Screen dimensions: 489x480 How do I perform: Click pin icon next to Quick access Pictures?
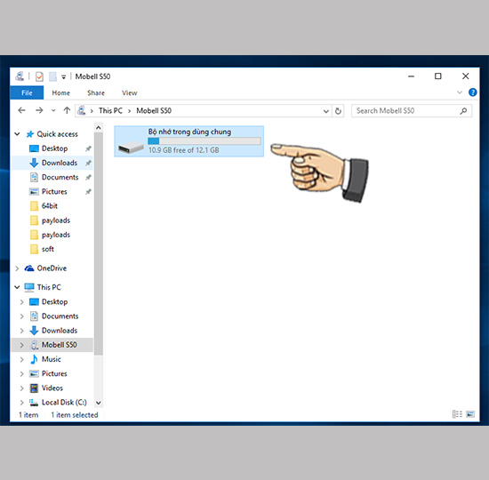click(88, 192)
